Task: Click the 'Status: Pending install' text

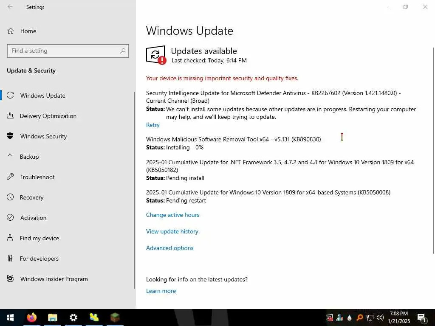Action: point(175,178)
